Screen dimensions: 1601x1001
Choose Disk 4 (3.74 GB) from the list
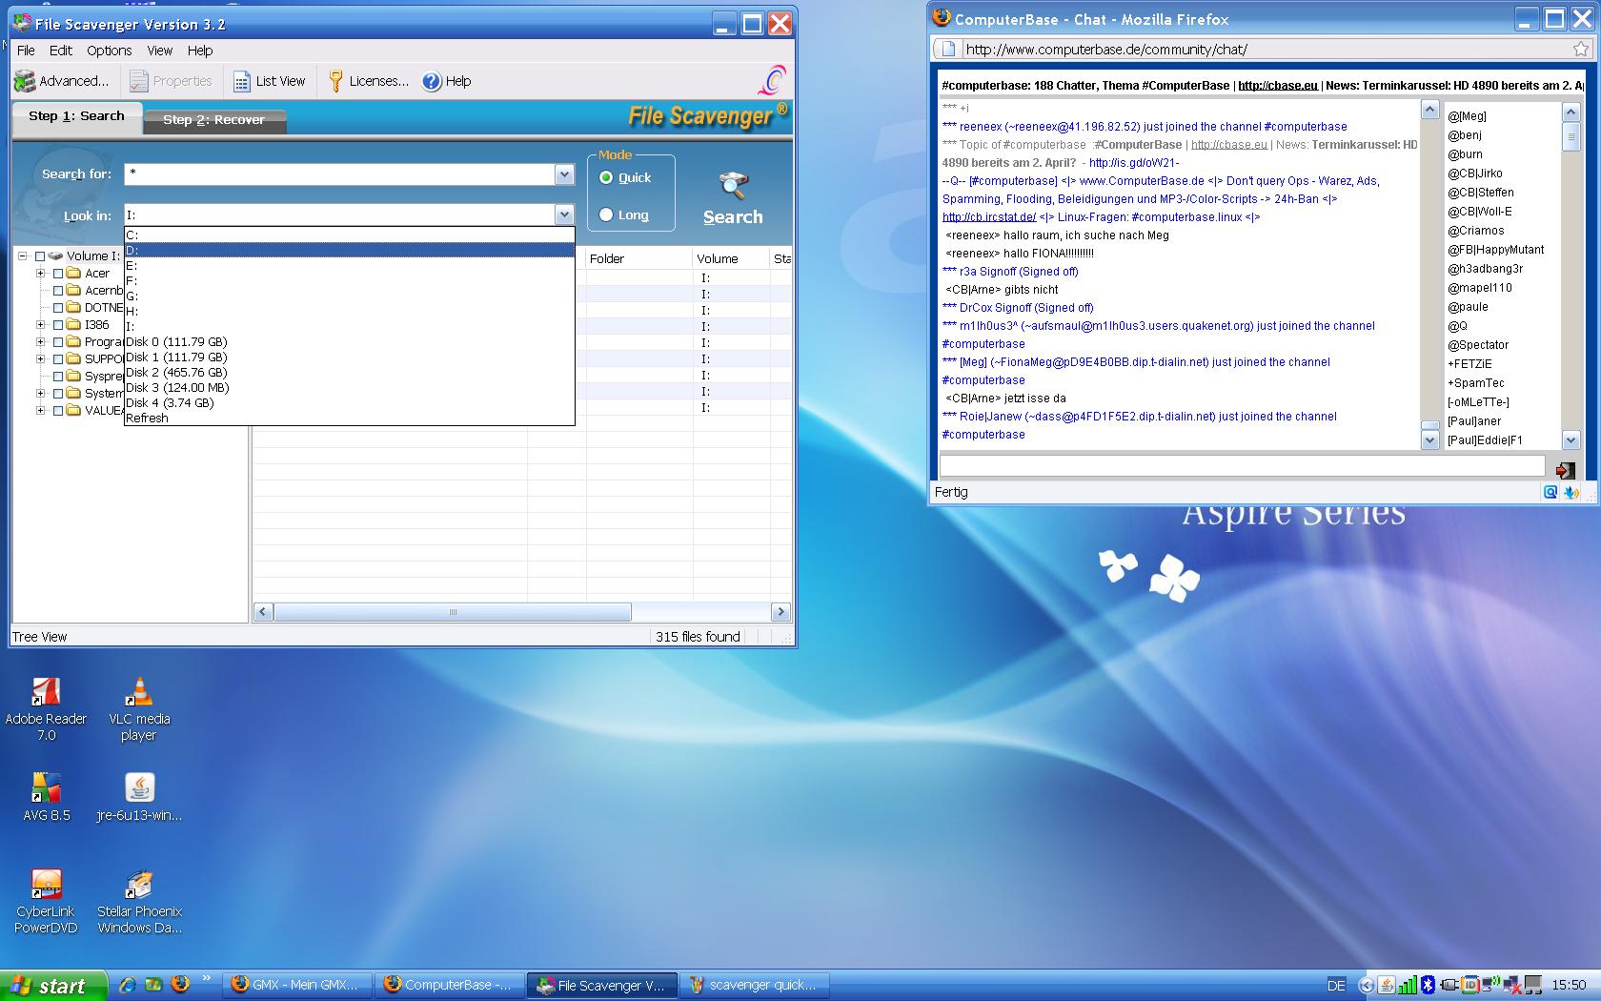click(x=349, y=403)
